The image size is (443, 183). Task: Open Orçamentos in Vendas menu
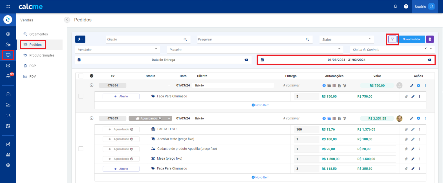pyautogui.click(x=38, y=34)
